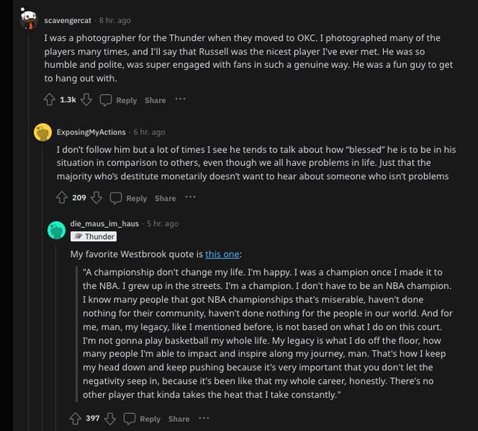Share scavengercat's comment
478x431 pixels.
tap(155, 100)
